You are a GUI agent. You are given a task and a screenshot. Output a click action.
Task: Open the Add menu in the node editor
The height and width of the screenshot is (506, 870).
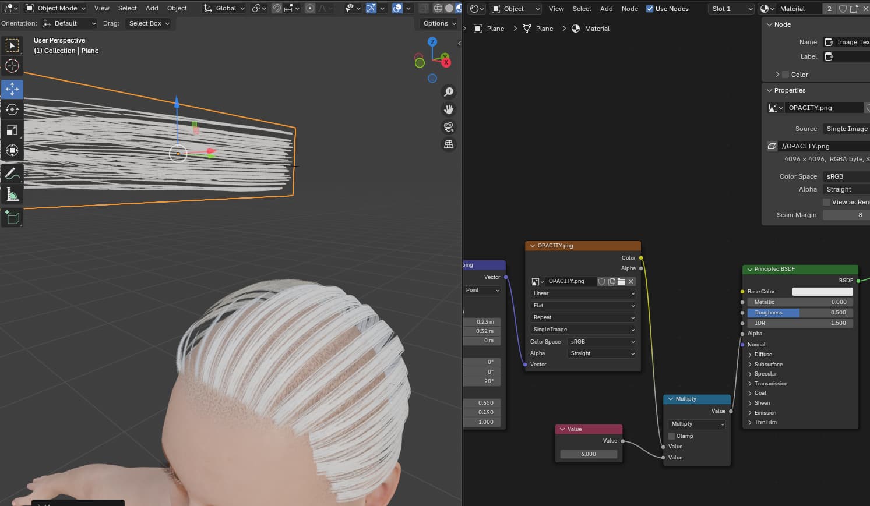[x=606, y=9]
